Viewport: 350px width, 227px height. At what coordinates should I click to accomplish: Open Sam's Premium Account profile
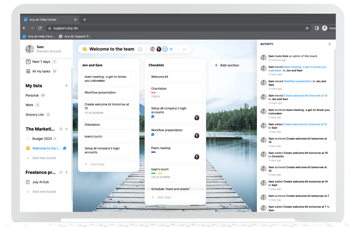(44, 49)
